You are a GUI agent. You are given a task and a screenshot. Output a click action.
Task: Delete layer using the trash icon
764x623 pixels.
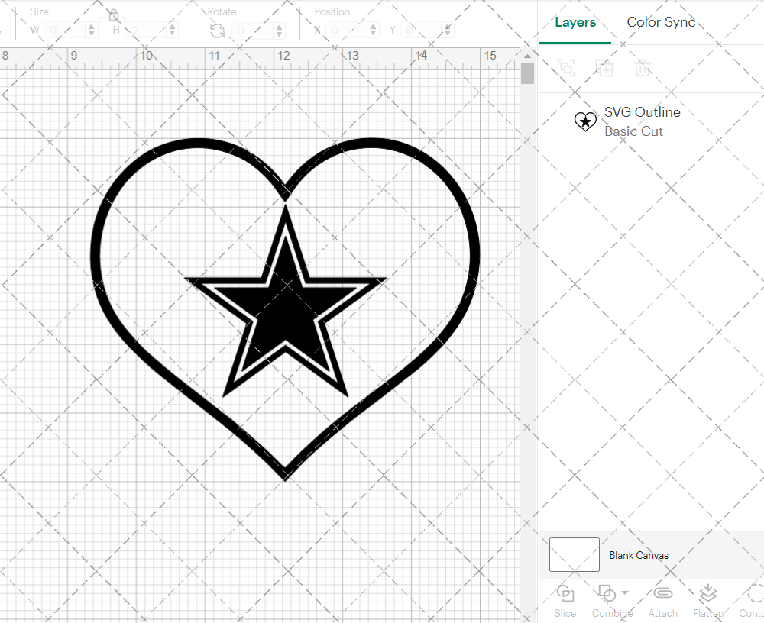pyautogui.click(x=643, y=68)
